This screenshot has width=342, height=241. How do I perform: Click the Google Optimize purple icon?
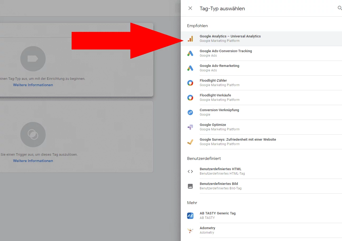click(190, 127)
